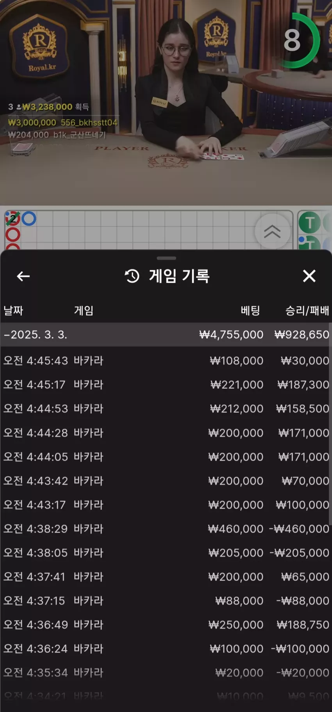Image resolution: width=332 pixels, height=712 pixels.
Task: Select the ₩928,650 daily win total
Action: pyautogui.click(x=302, y=335)
